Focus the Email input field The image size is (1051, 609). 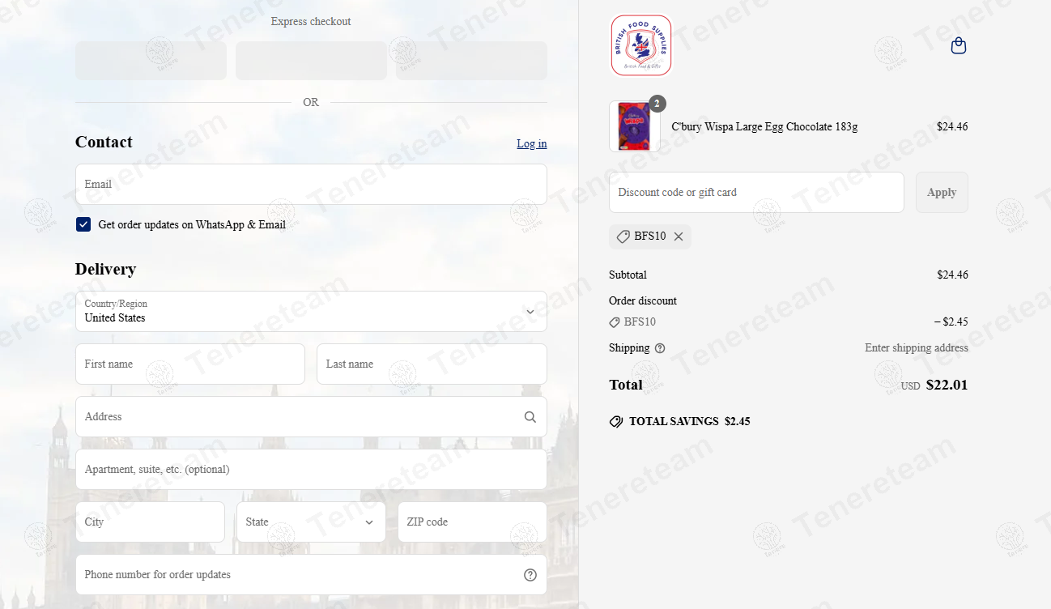(x=311, y=185)
